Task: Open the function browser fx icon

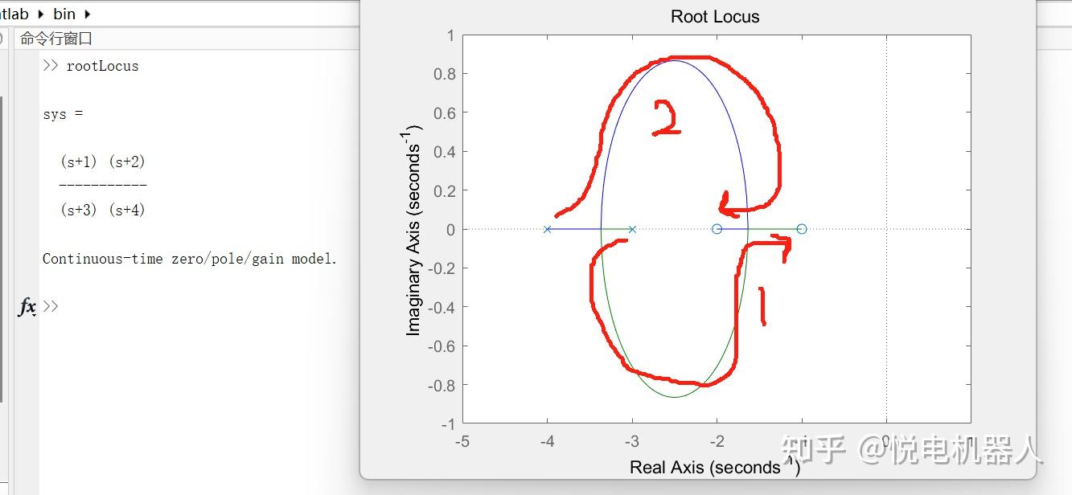Action: point(27,307)
